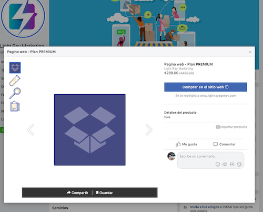Like the product with Me gusta

point(186,144)
